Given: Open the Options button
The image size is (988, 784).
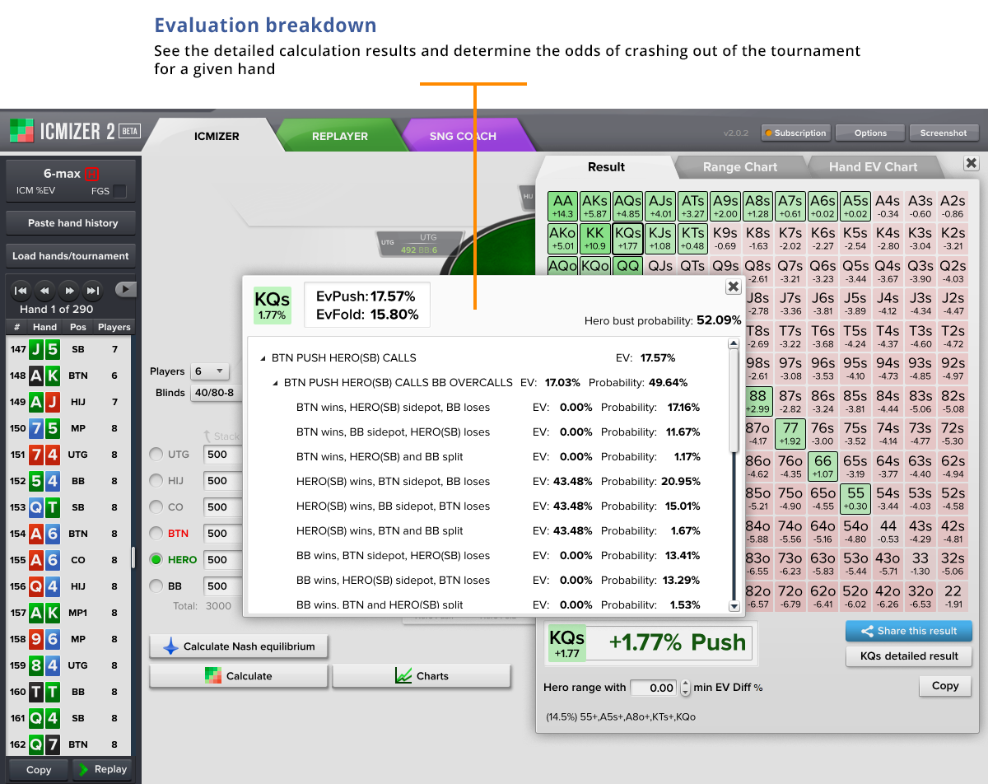Looking at the screenshot, I should tap(870, 133).
